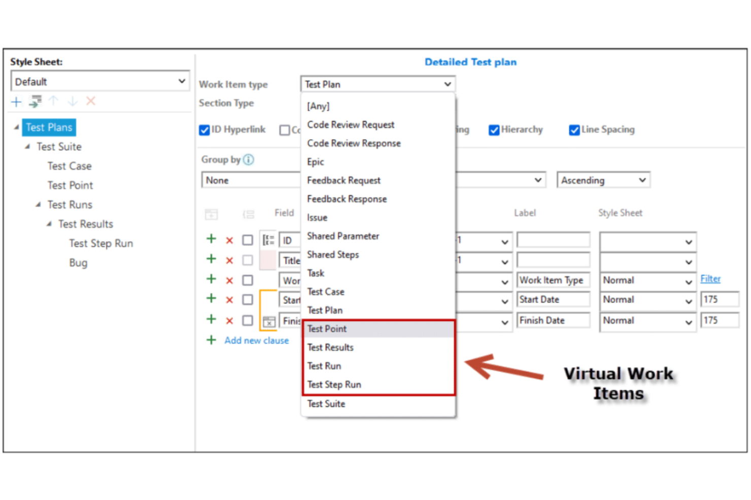The width and height of the screenshot is (751, 500).
Task: Open the Ascending sort order dropdown
Action: click(x=603, y=180)
